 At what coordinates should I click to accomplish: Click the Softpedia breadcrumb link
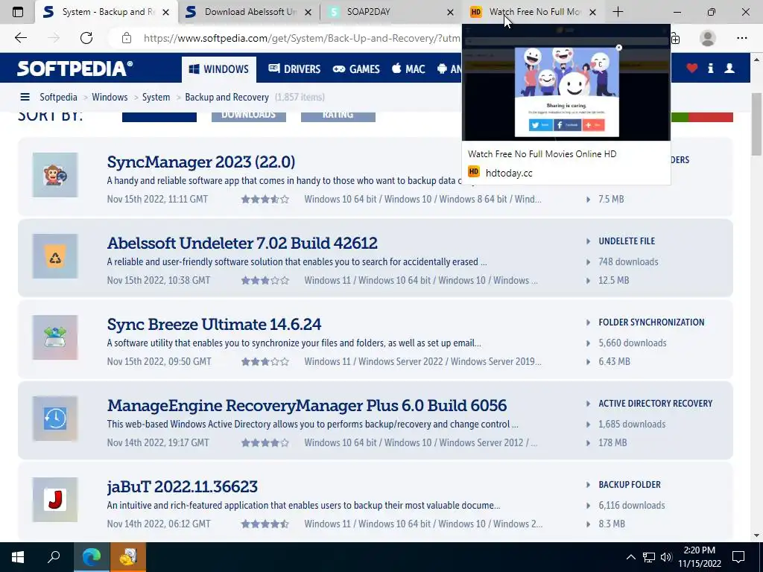(58, 98)
